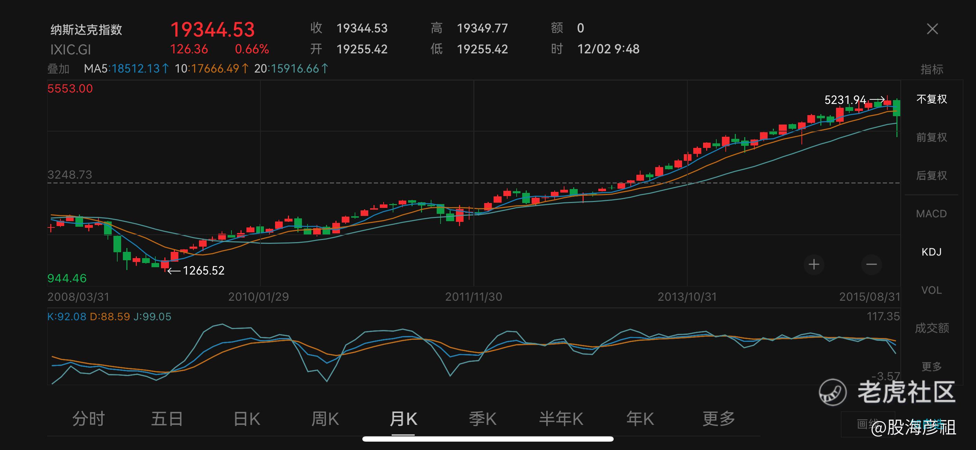
Task: Switch to 分时 intraday tab
Action: click(89, 419)
